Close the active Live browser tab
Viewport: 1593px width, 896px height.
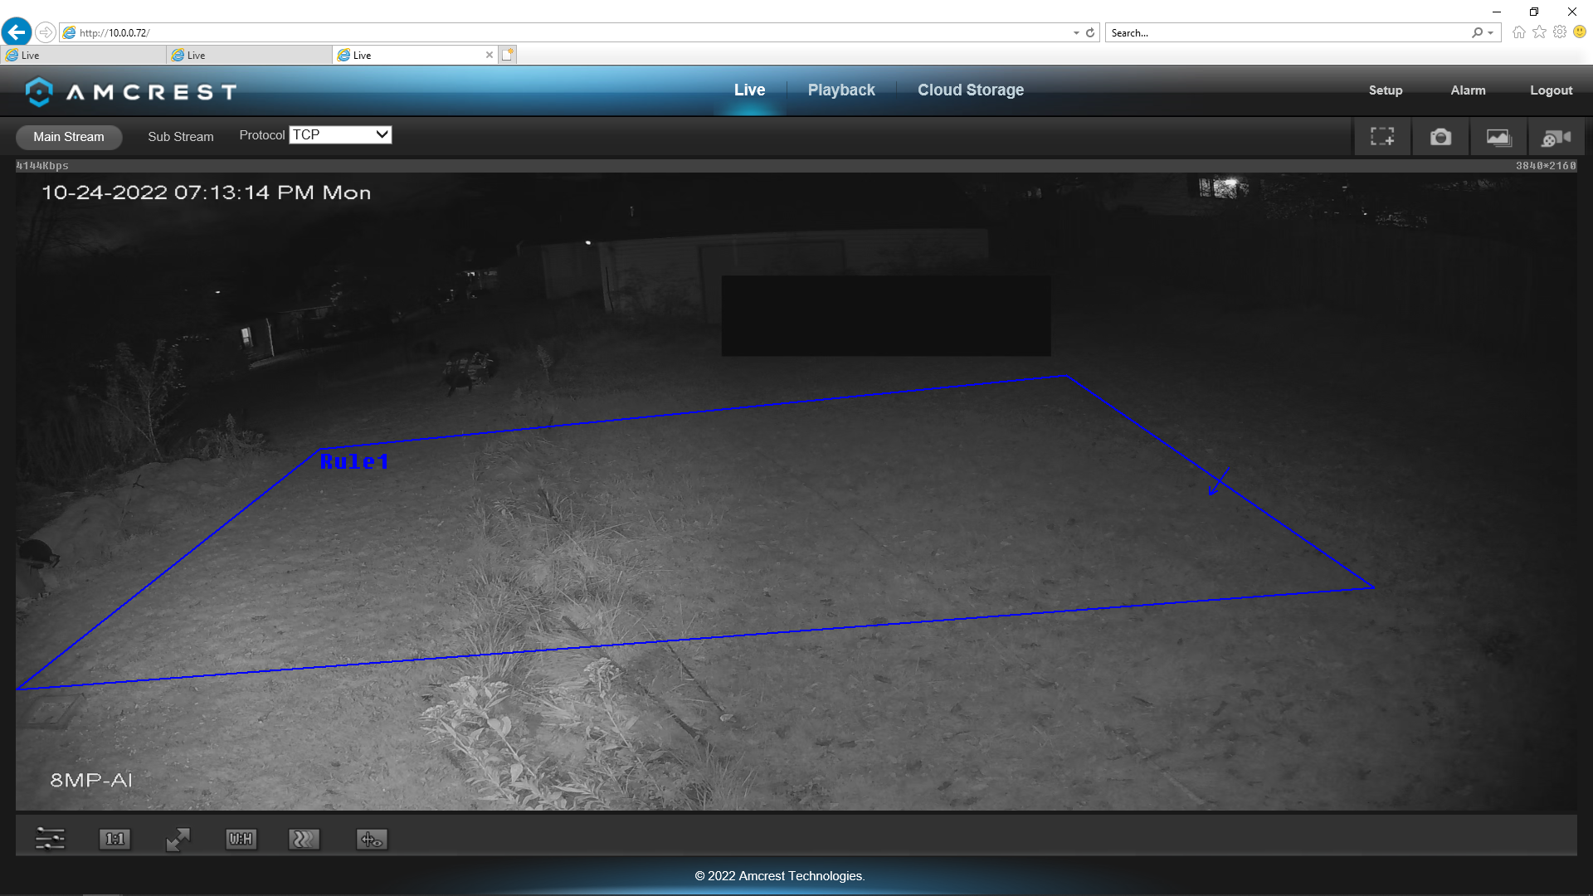point(490,55)
